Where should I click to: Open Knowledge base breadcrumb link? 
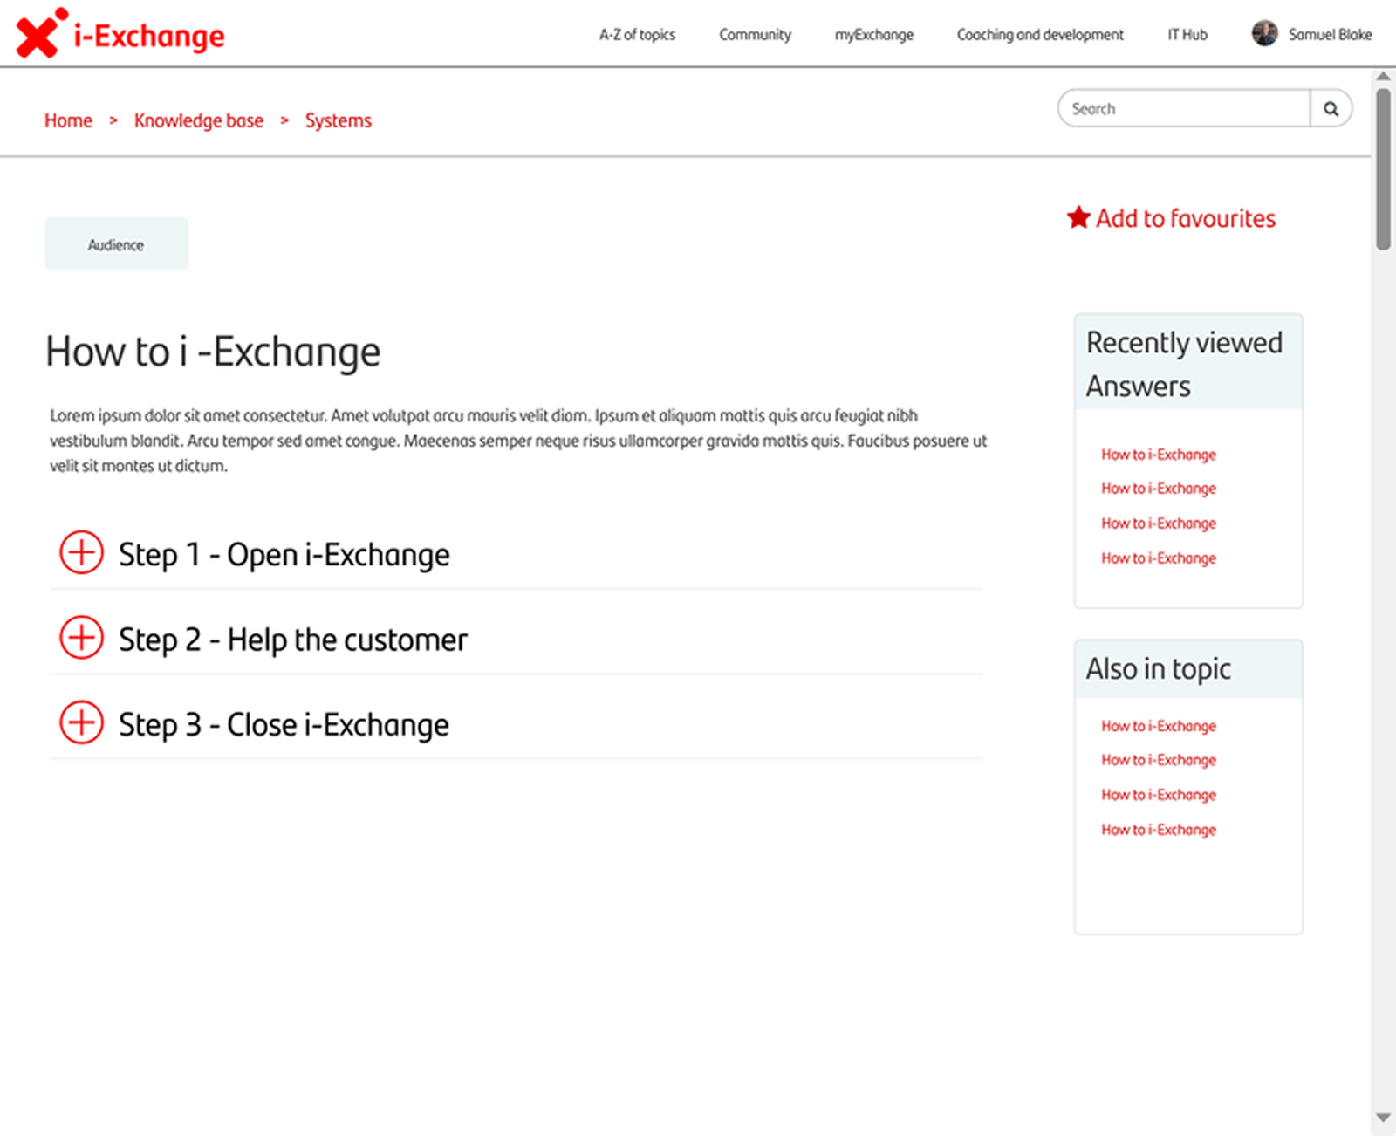tap(199, 120)
